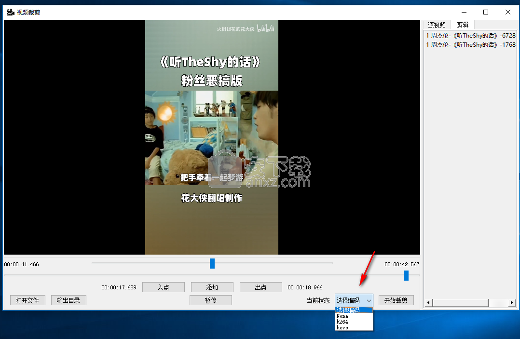Screen dimensions: 520x339
Task: Set the 出点 out-point
Action: click(x=261, y=287)
